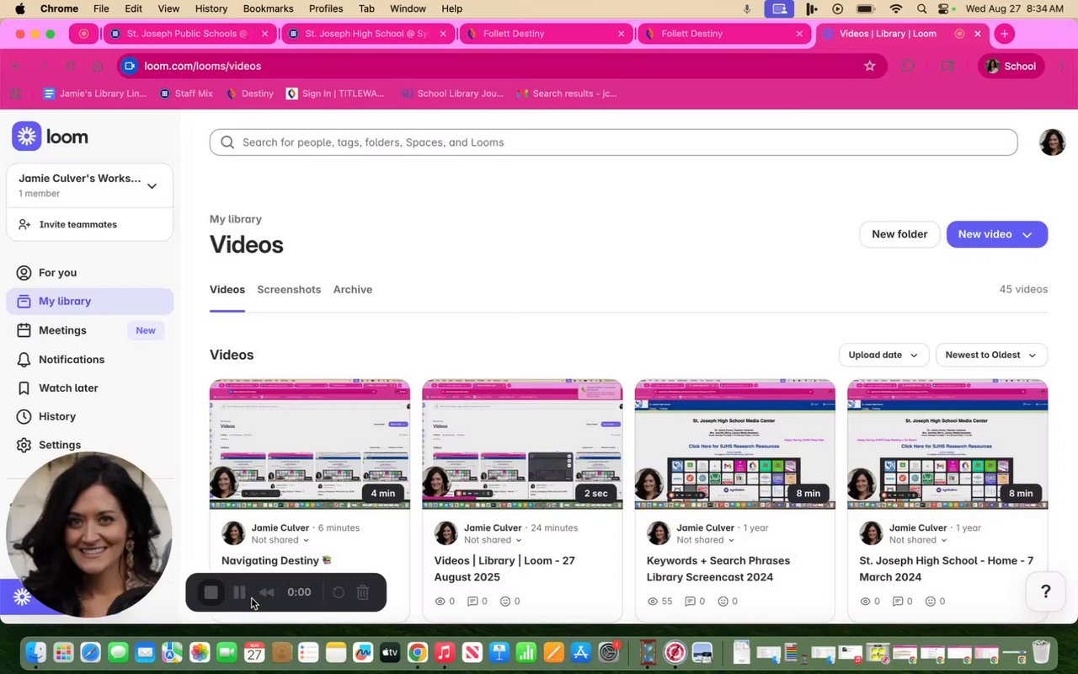This screenshot has width=1078, height=674.
Task: Click the reactions smiley on Keywords + Search Phrases video
Action: tap(723, 602)
